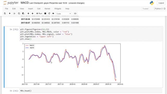Cut selected cells with scissors icon
167x94 pixels.
pyautogui.click(x=15, y=14)
